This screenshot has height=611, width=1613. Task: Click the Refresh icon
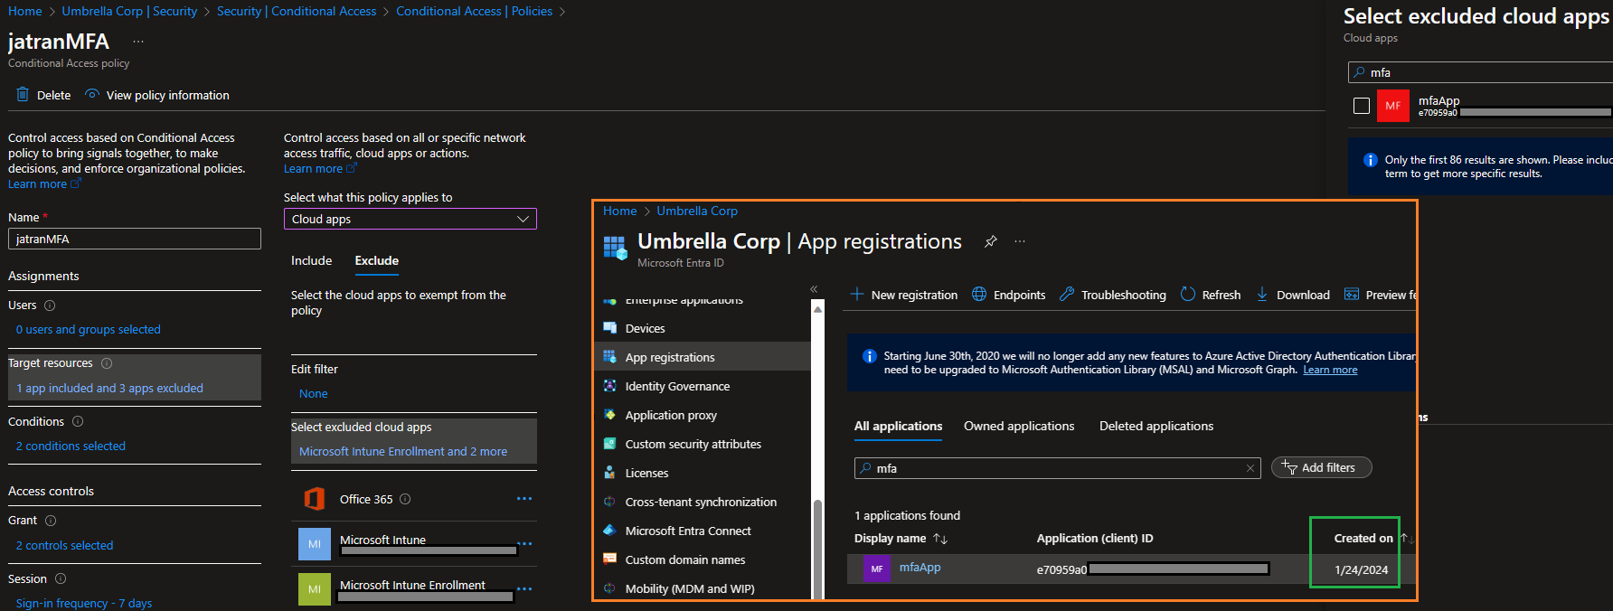(x=1188, y=294)
